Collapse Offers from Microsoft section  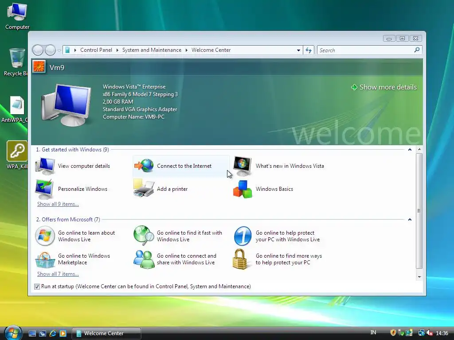tap(410, 220)
